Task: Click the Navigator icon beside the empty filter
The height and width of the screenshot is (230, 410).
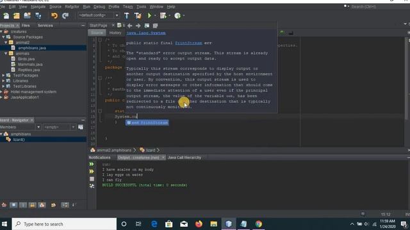Action: click(81, 127)
